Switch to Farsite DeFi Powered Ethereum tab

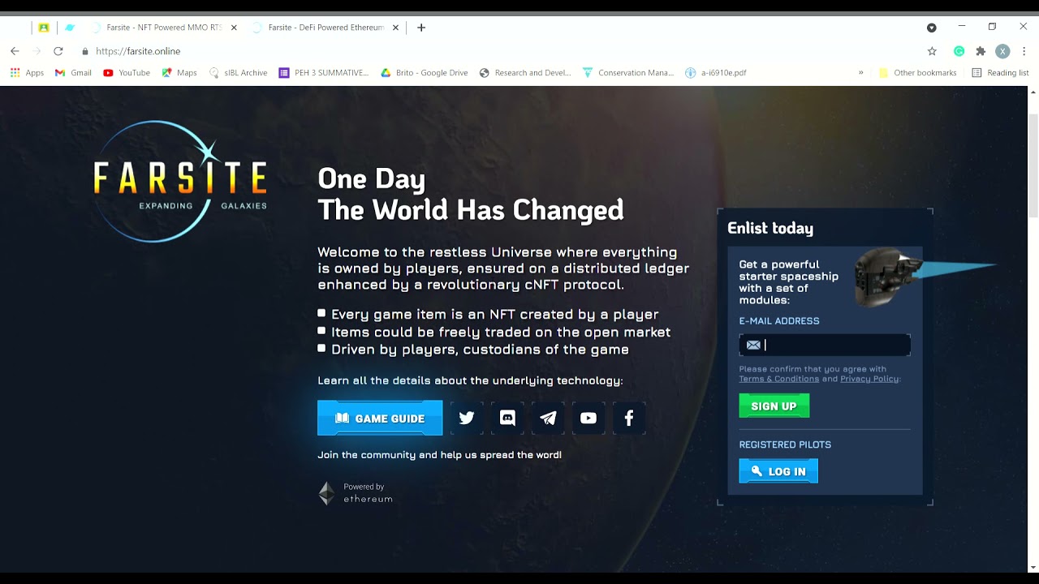pyautogui.click(x=326, y=28)
